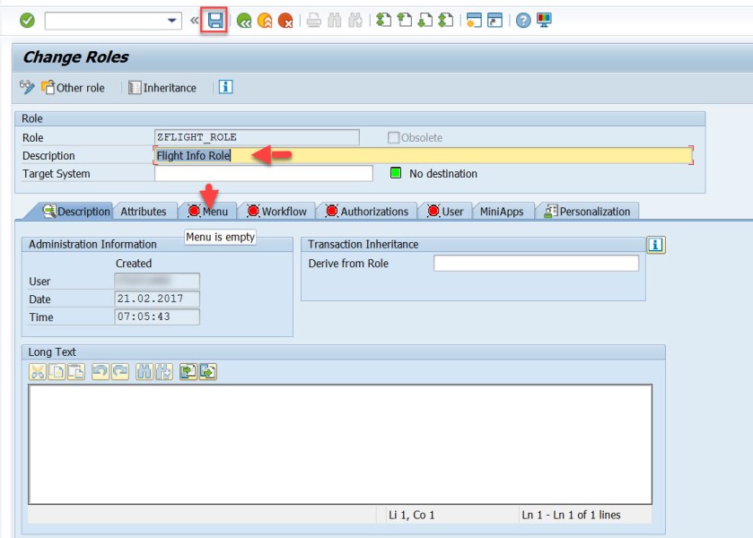Screen dimensions: 753x538
Task: Click the Customize Local Layout monitor icon
Action: [544, 20]
